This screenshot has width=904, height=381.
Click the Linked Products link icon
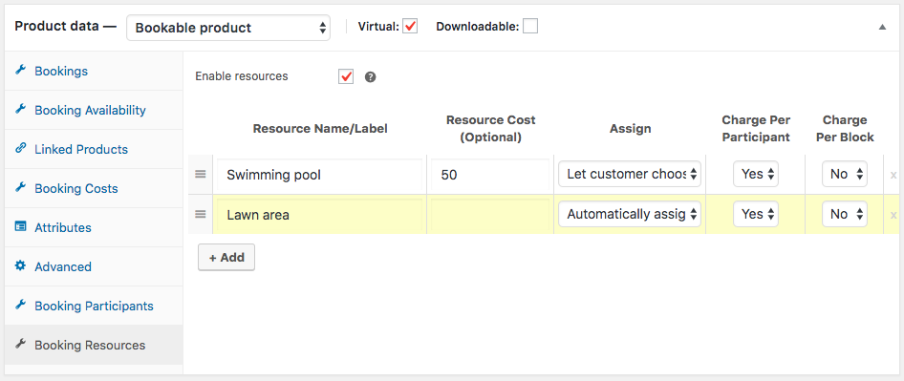[x=20, y=149]
